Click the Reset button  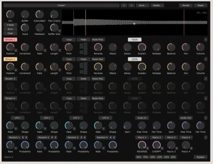[x=201, y=5]
